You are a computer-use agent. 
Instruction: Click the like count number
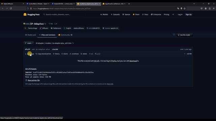pos(56,24)
